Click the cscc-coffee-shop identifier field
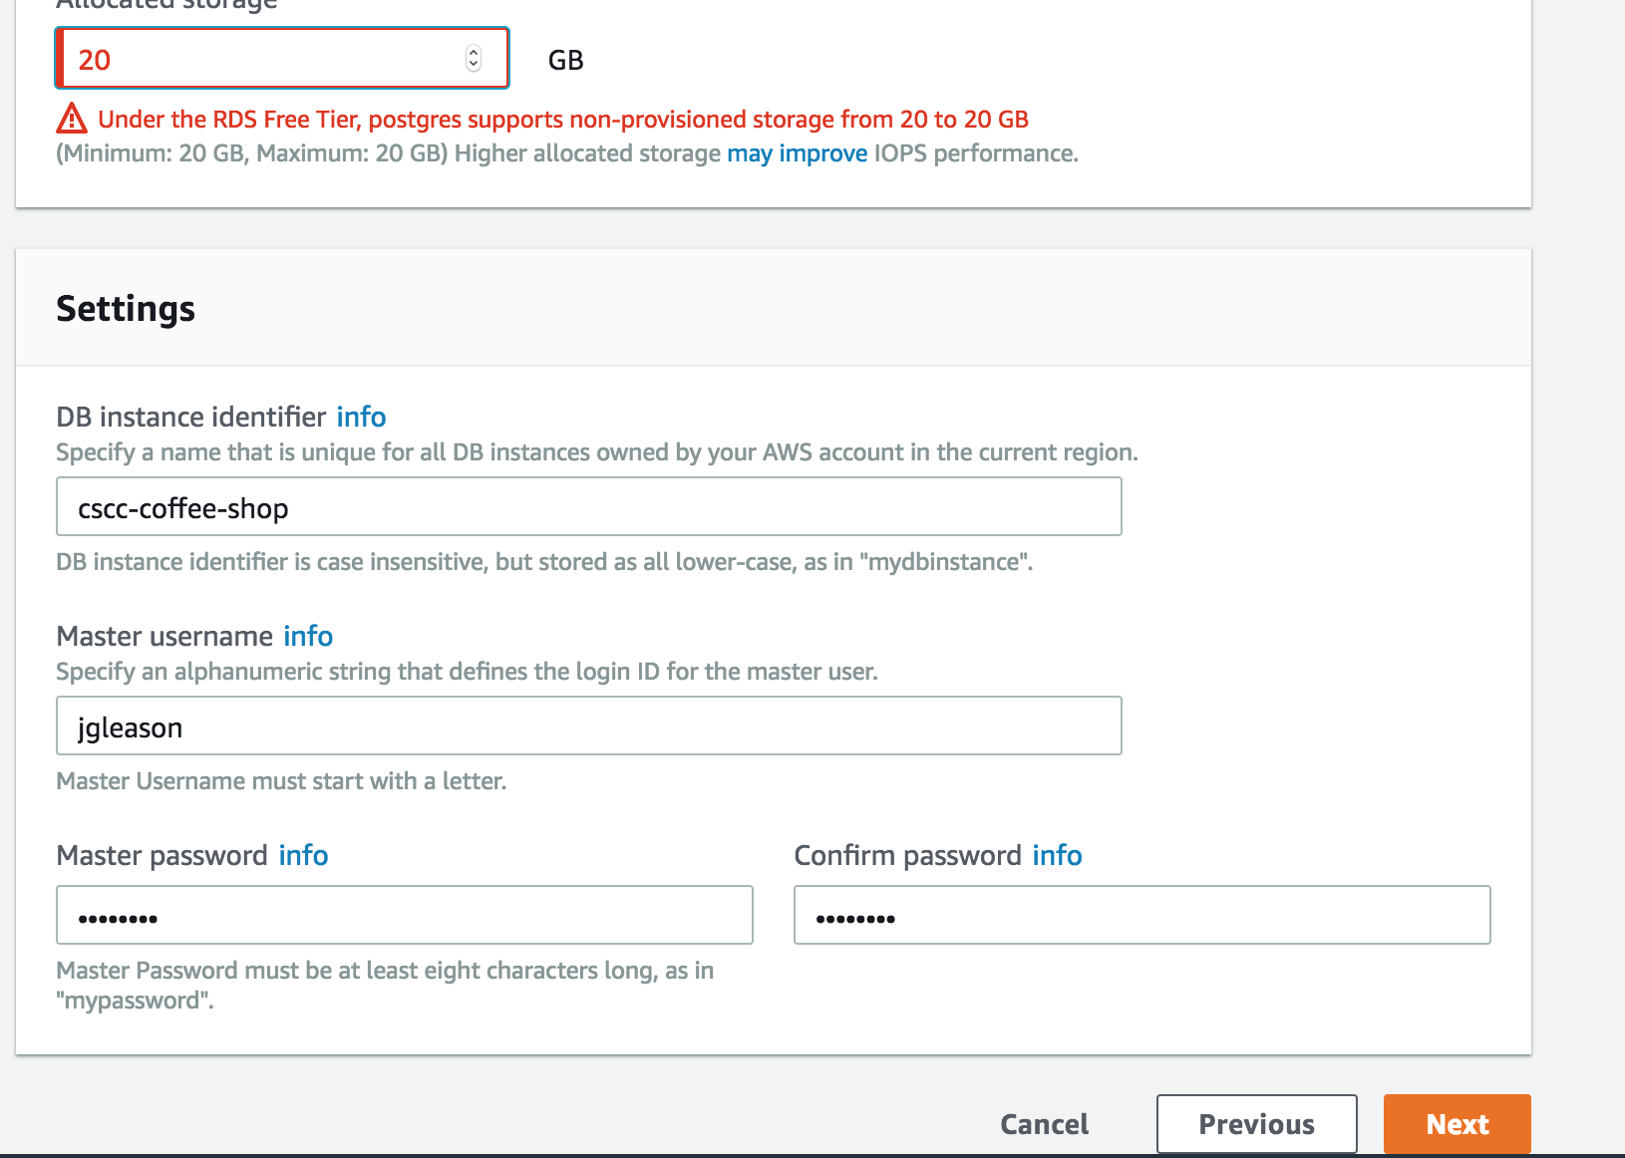Screen dimensions: 1625x1158 pos(588,507)
